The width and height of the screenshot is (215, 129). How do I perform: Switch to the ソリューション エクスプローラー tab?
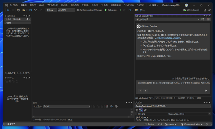(166, 98)
